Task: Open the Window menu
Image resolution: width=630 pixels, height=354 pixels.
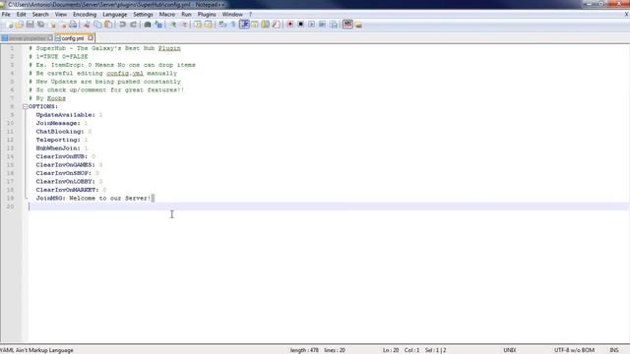Action: point(232,14)
